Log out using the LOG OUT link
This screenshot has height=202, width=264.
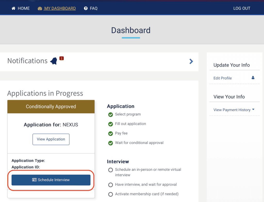pos(242,9)
